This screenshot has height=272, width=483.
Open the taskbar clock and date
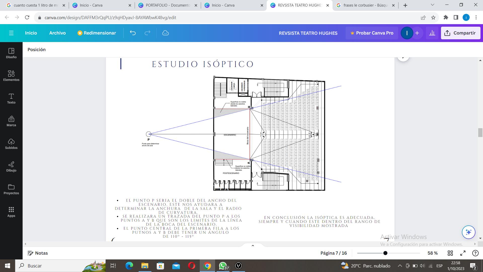456,266
